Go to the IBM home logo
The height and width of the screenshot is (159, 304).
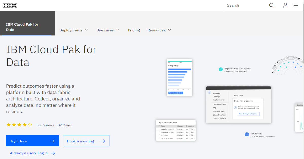(10, 5)
